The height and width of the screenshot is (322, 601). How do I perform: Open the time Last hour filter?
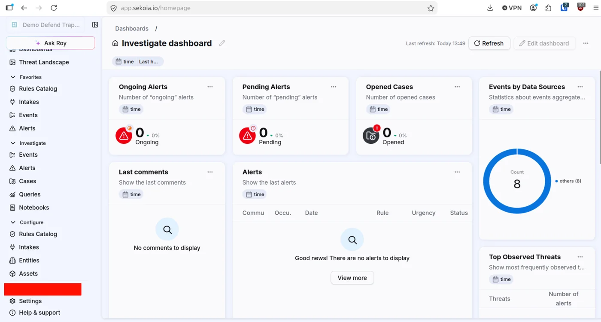pos(138,61)
